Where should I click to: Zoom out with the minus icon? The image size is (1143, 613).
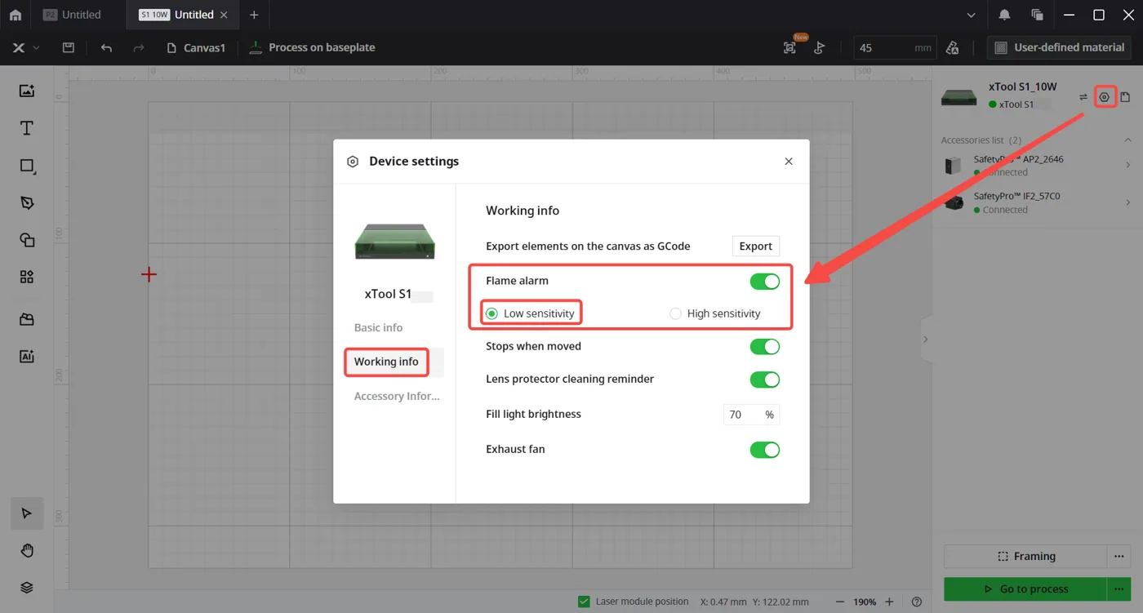pyautogui.click(x=840, y=602)
